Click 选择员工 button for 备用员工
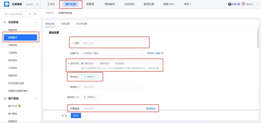 point(90,97)
